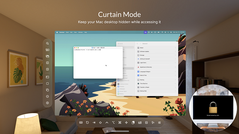This screenshot has height=134, width=239.
Task: Select the dashed-square selection icon in side toolbar
Action: tap(48, 84)
